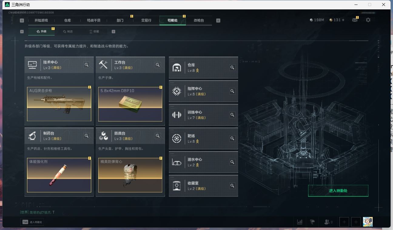Image resolution: width=393 pixels, height=230 pixels.
Task: Open the settings gear icon
Action: [x=368, y=20]
